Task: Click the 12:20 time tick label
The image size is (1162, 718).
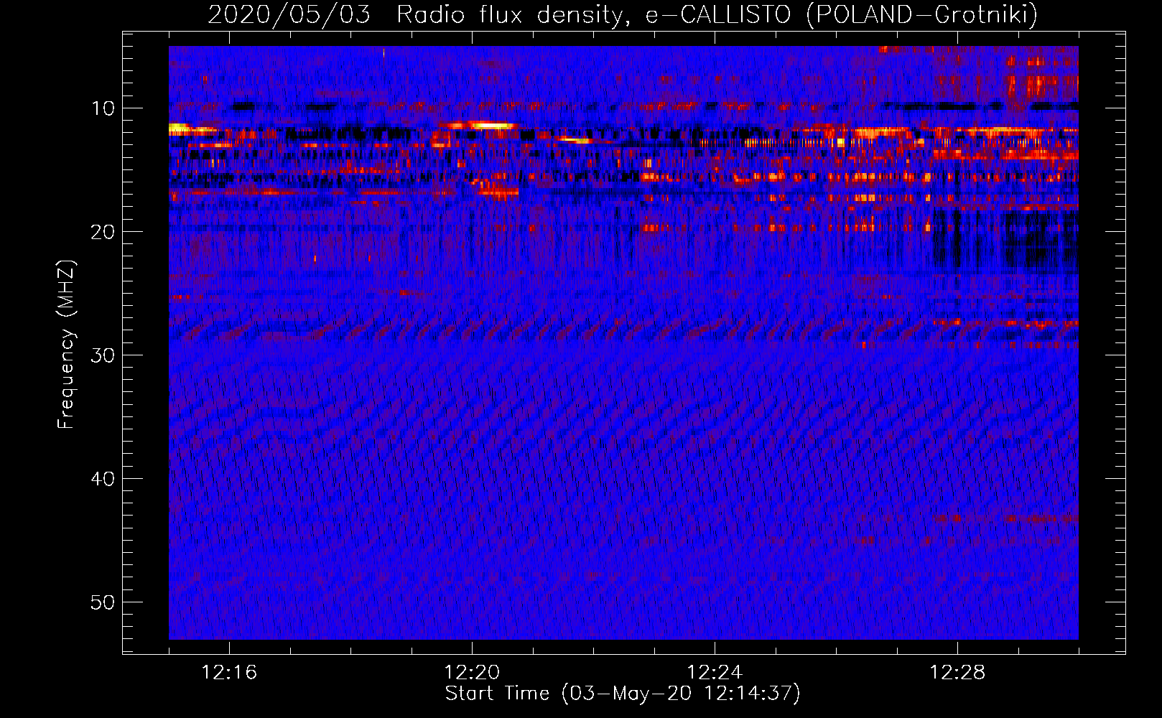Action: click(x=472, y=673)
